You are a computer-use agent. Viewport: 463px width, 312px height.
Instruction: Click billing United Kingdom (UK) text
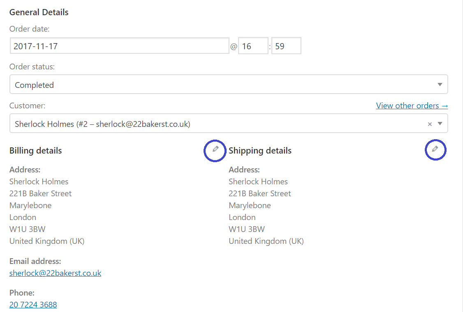(47, 241)
